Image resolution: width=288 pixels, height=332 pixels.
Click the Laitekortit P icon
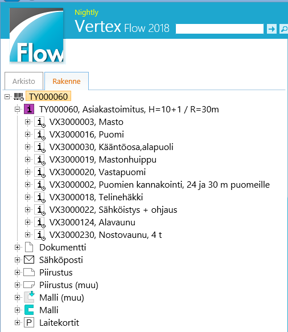[29, 323]
